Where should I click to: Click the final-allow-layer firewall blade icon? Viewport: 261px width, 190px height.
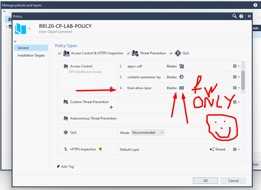coord(182,88)
